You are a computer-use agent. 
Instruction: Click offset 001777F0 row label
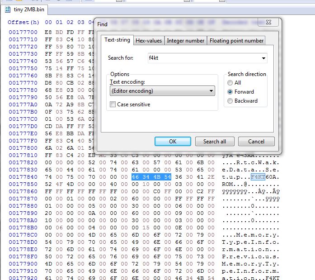[x=23, y=141]
